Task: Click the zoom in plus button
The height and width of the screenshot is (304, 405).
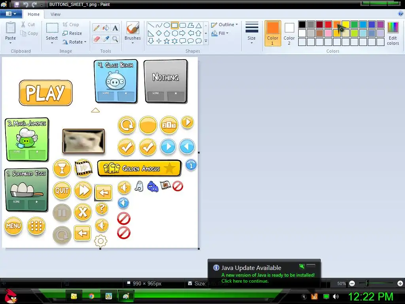Action: click(x=400, y=283)
